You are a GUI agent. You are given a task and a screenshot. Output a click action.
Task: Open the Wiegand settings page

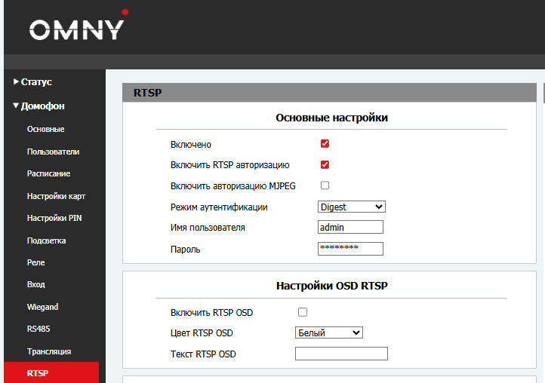[x=42, y=307]
